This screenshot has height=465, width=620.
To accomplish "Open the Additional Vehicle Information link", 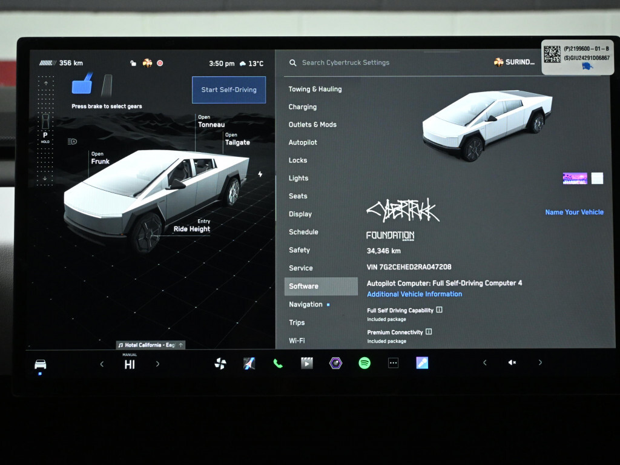I will [414, 294].
